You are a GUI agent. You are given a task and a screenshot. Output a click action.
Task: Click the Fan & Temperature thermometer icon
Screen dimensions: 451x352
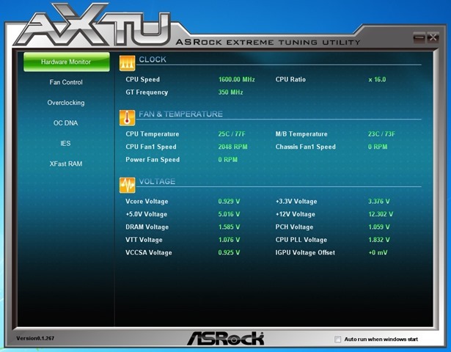[127, 117]
